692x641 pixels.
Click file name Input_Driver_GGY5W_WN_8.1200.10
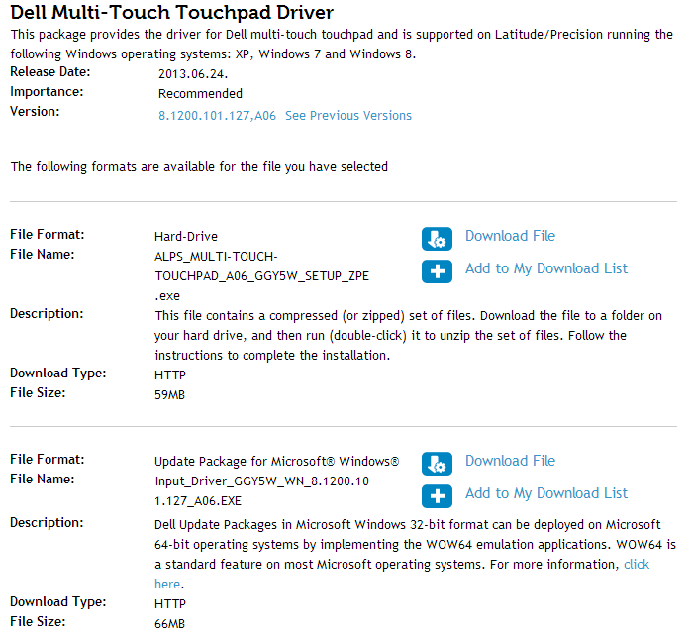261,481
